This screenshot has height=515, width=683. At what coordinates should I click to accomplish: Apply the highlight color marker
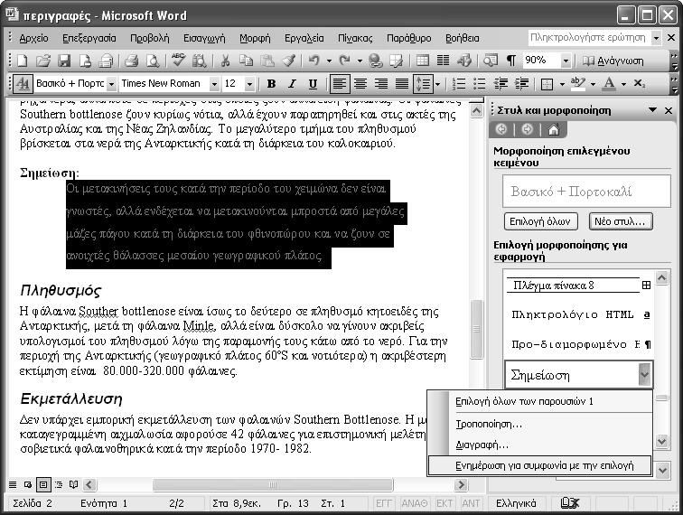click(x=577, y=84)
